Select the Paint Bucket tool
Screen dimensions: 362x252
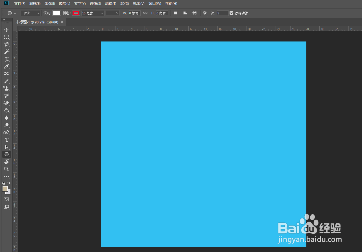(x=6, y=110)
